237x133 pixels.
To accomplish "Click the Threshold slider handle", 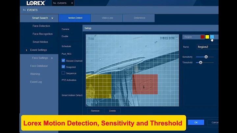I will (x=200, y=63).
